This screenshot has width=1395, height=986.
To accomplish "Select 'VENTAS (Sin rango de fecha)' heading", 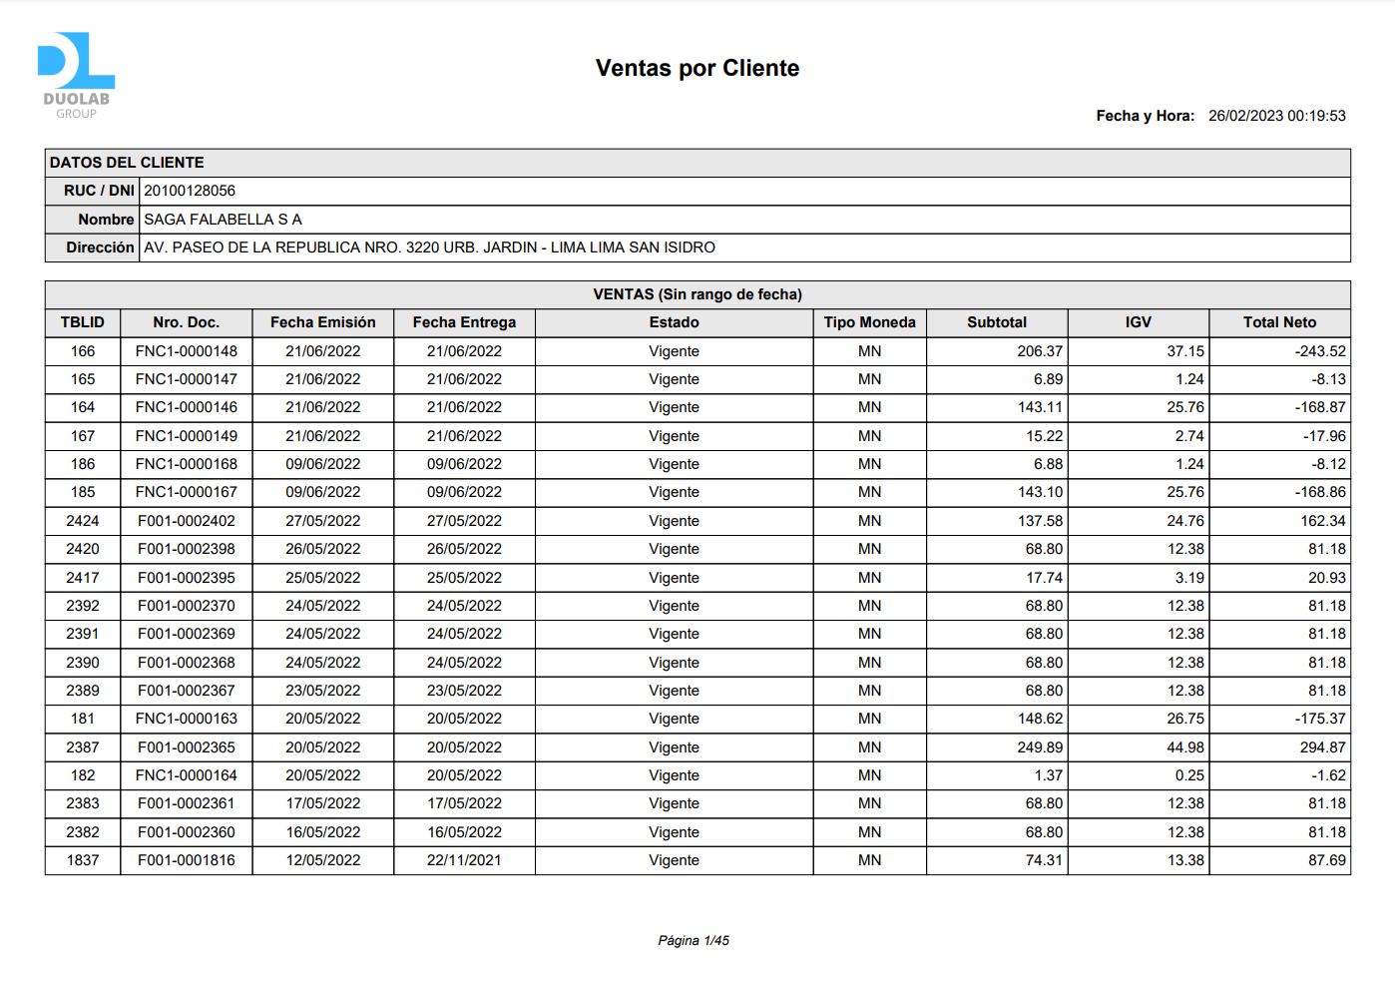I will (x=697, y=294).
